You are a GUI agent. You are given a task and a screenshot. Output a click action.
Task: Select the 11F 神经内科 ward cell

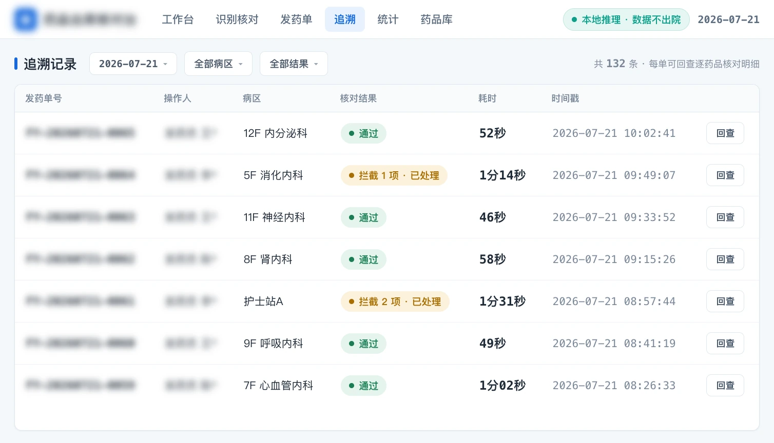pos(274,217)
